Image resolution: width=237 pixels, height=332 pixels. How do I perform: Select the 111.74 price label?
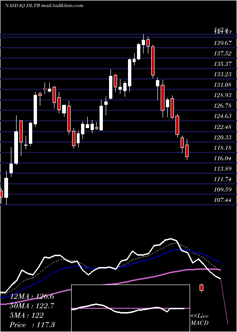coord(222,179)
